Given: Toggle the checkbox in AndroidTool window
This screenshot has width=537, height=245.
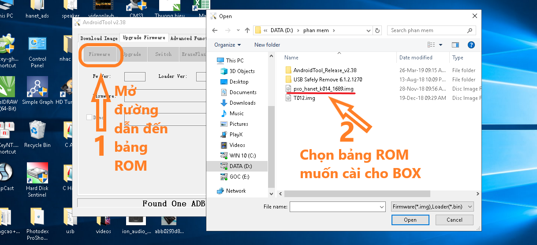Looking at the screenshot, I should click(89, 117).
